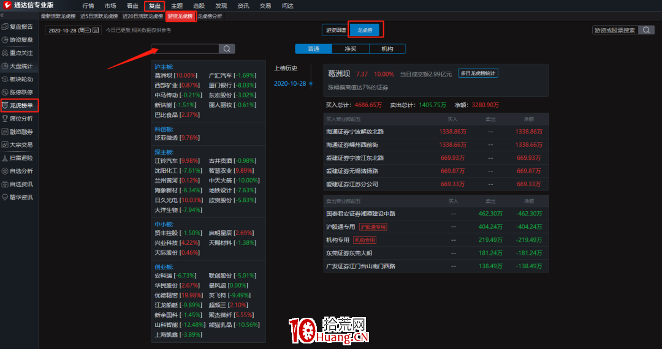Click the 机构专用 red tag
This screenshot has width=662, height=349.
(364, 240)
